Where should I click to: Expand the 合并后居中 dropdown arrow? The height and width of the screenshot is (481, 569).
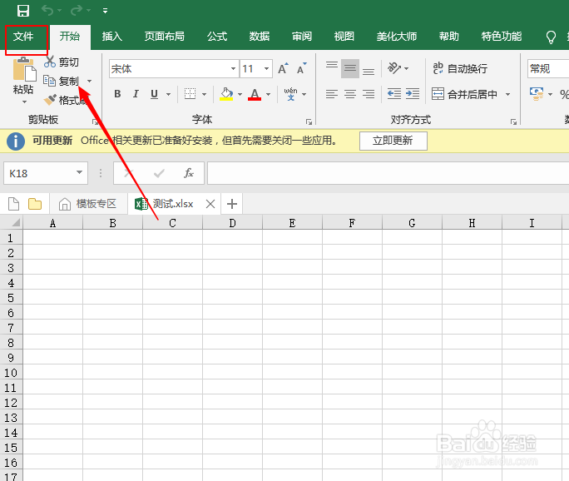(507, 94)
